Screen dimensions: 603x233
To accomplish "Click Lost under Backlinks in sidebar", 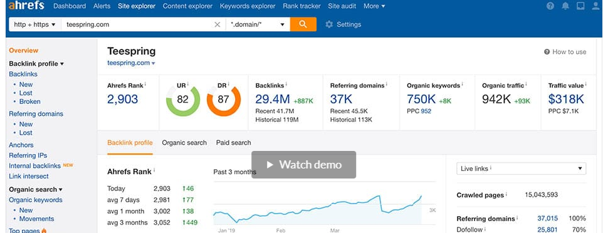I will click(26, 93).
